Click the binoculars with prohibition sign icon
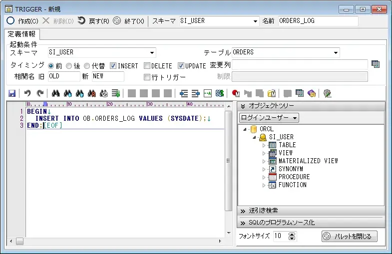The image size is (392, 254). [104, 93]
